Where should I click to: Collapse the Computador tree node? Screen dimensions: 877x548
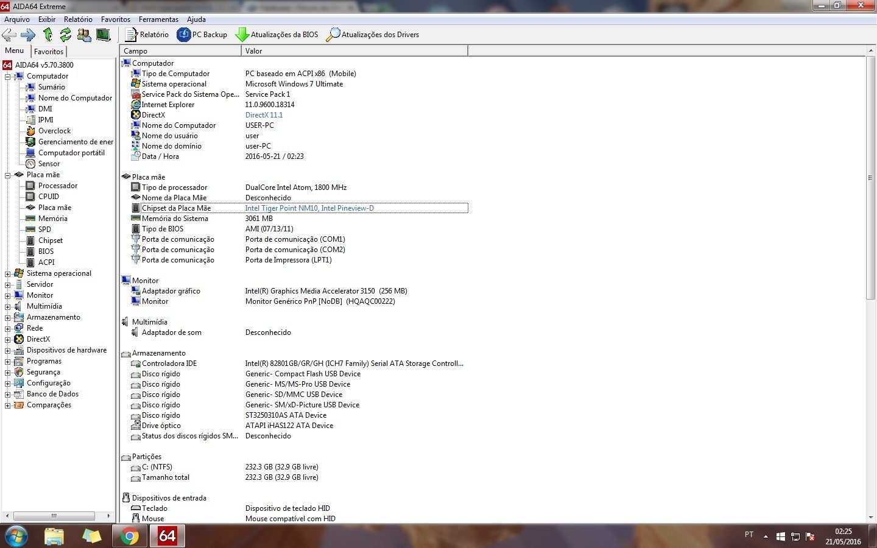click(x=8, y=76)
